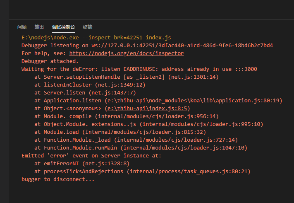Click the 'Debugger attached.' output line

[x=50, y=61]
